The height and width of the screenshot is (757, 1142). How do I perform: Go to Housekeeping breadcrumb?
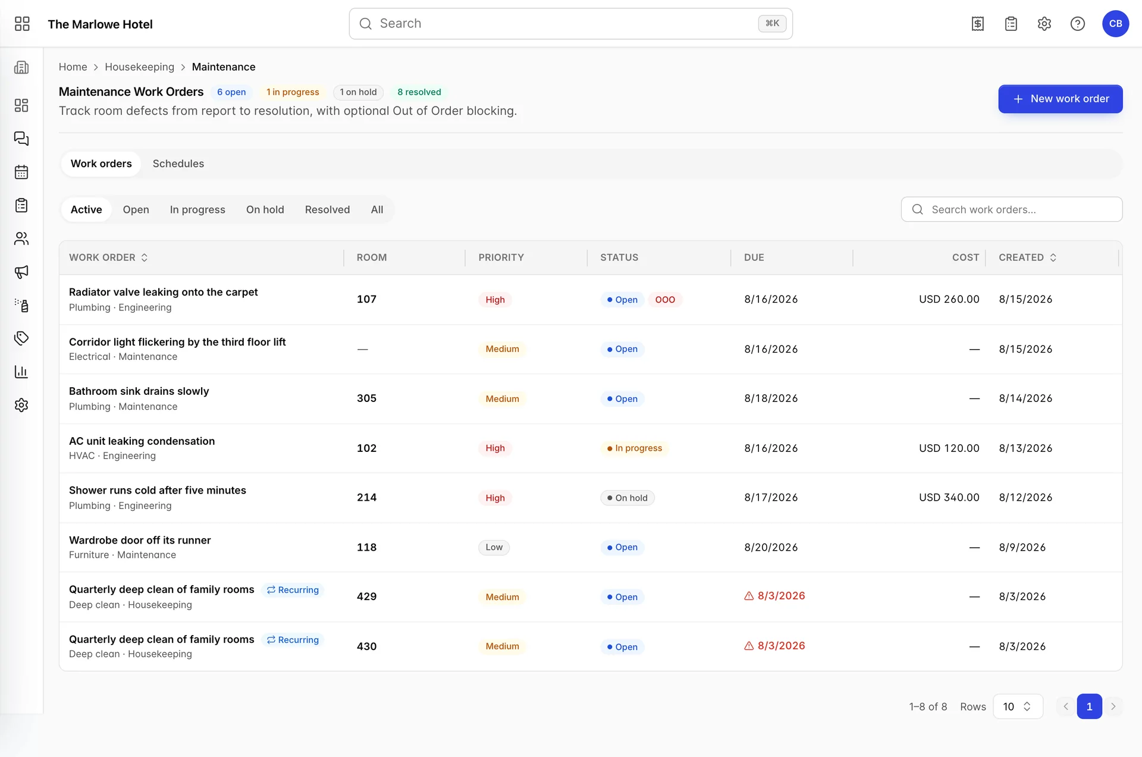point(140,67)
